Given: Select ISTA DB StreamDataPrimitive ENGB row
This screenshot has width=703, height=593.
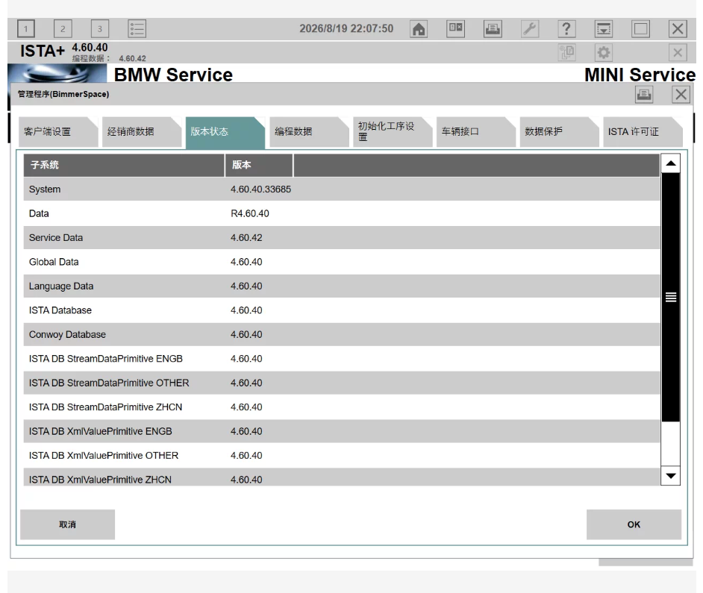Looking at the screenshot, I should coord(342,359).
